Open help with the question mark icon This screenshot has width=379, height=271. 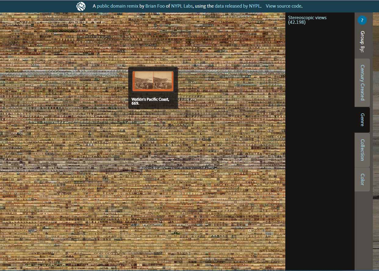(x=362, y=20)
